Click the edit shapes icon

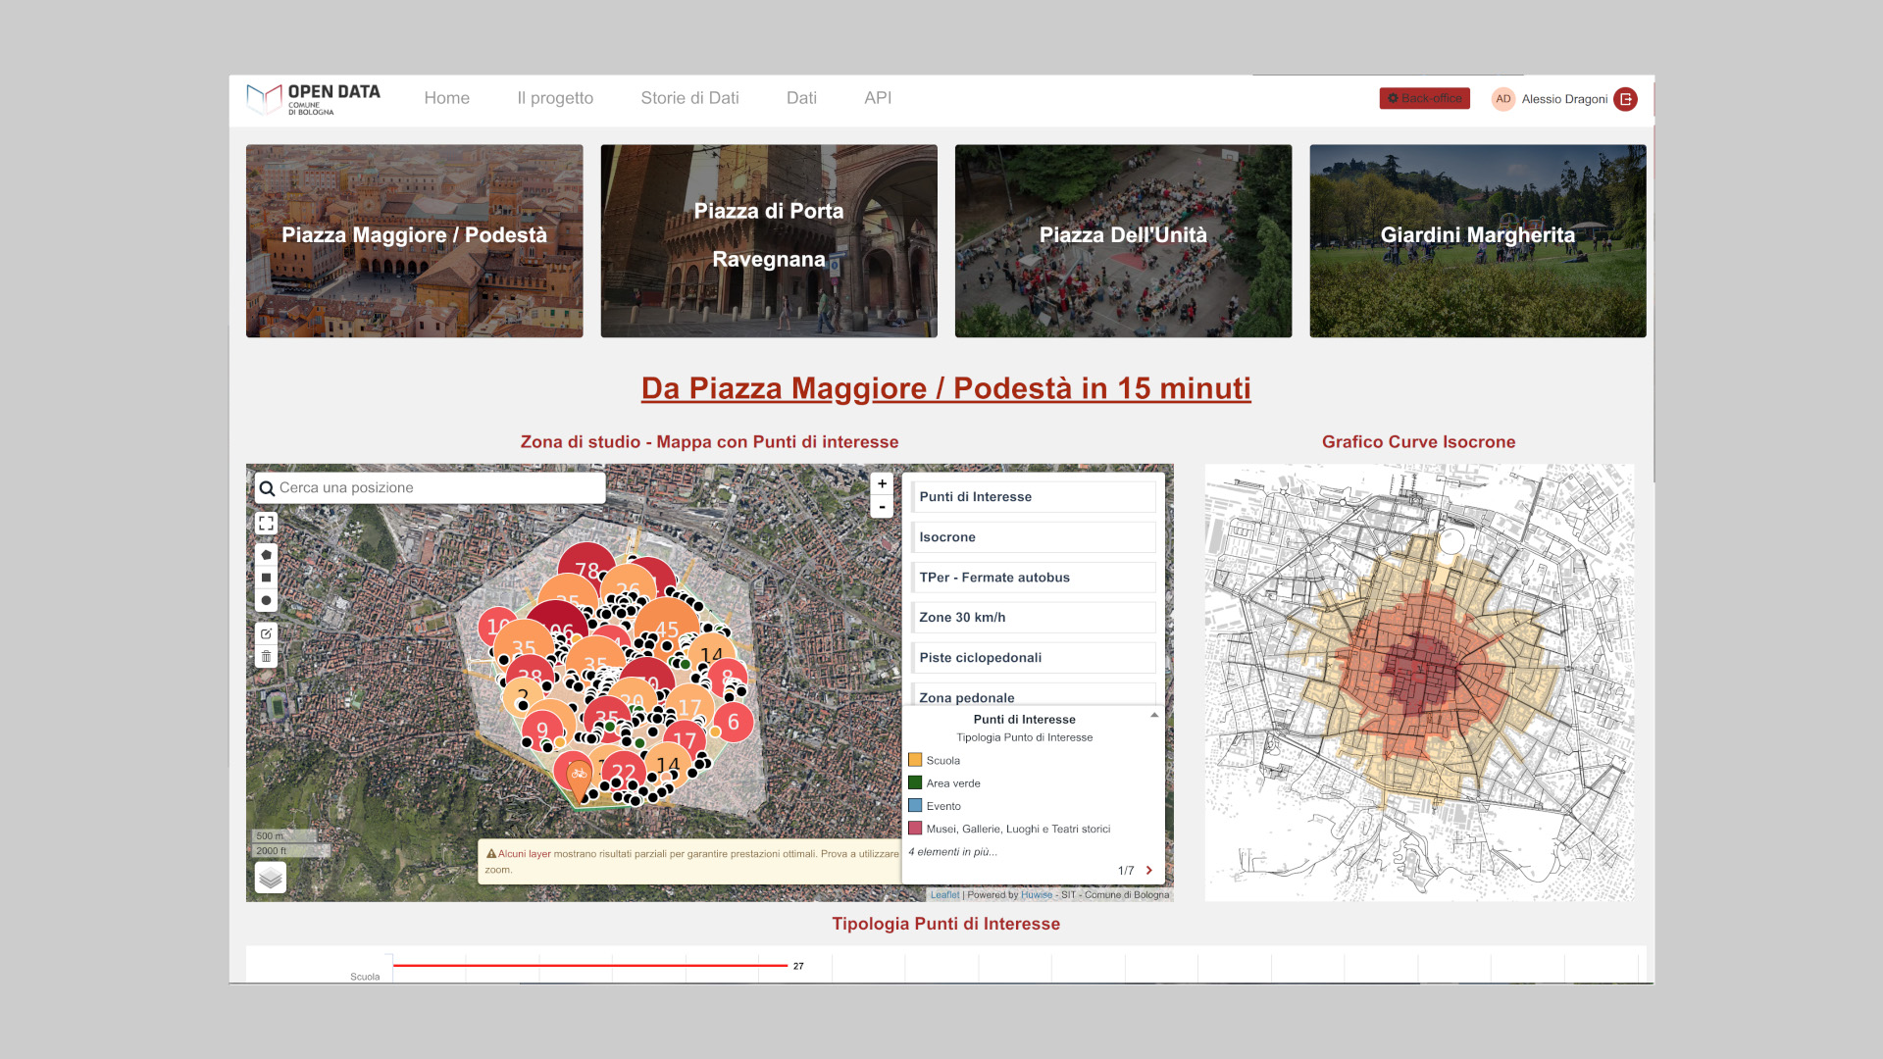point(266,633)
